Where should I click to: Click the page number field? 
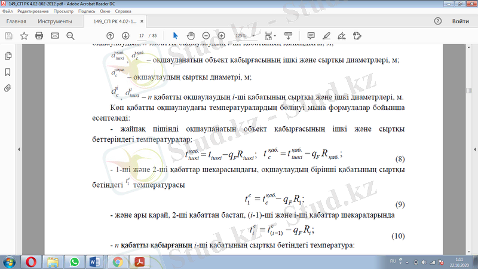tap(142, 36)
